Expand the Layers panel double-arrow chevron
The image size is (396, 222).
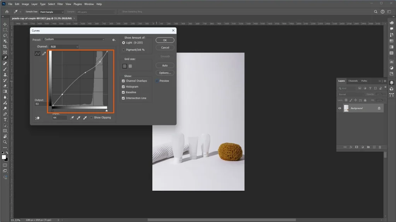coord(379,81)
